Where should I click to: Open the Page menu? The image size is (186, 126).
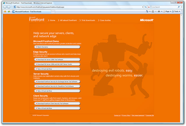click(167, 11)
